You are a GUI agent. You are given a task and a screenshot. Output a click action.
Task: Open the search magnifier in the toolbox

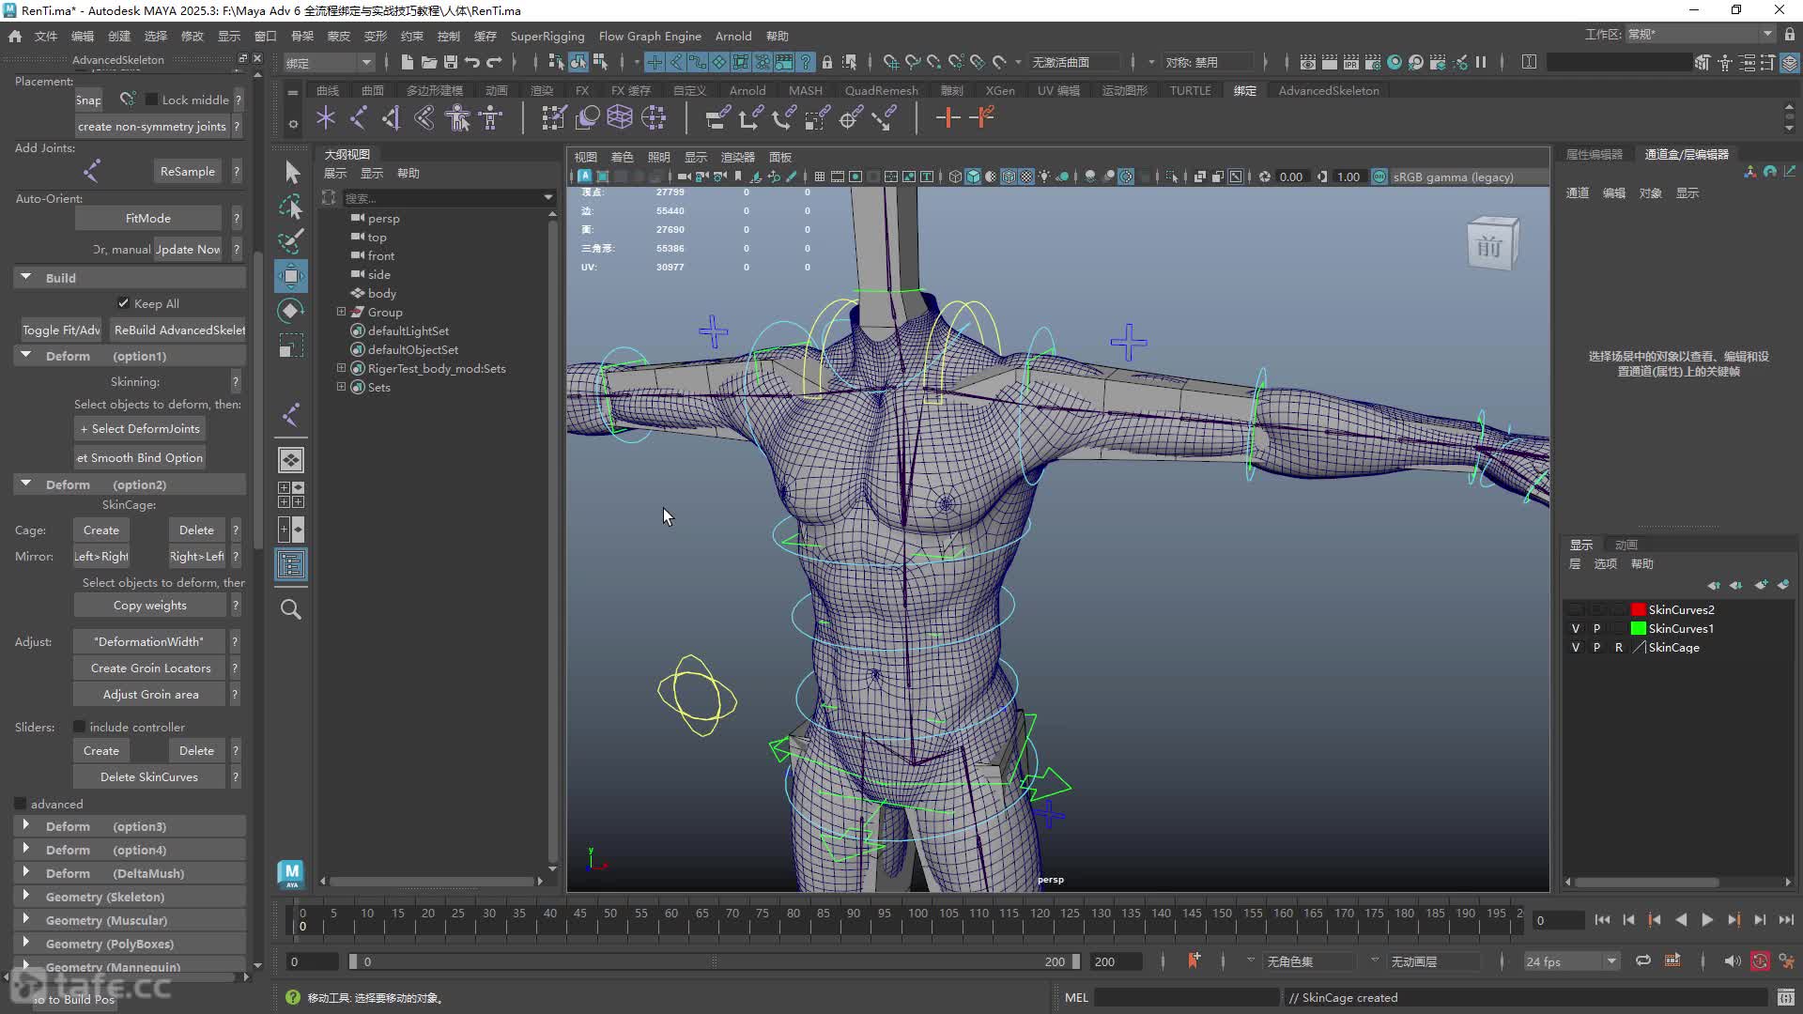tap(291, 609)
